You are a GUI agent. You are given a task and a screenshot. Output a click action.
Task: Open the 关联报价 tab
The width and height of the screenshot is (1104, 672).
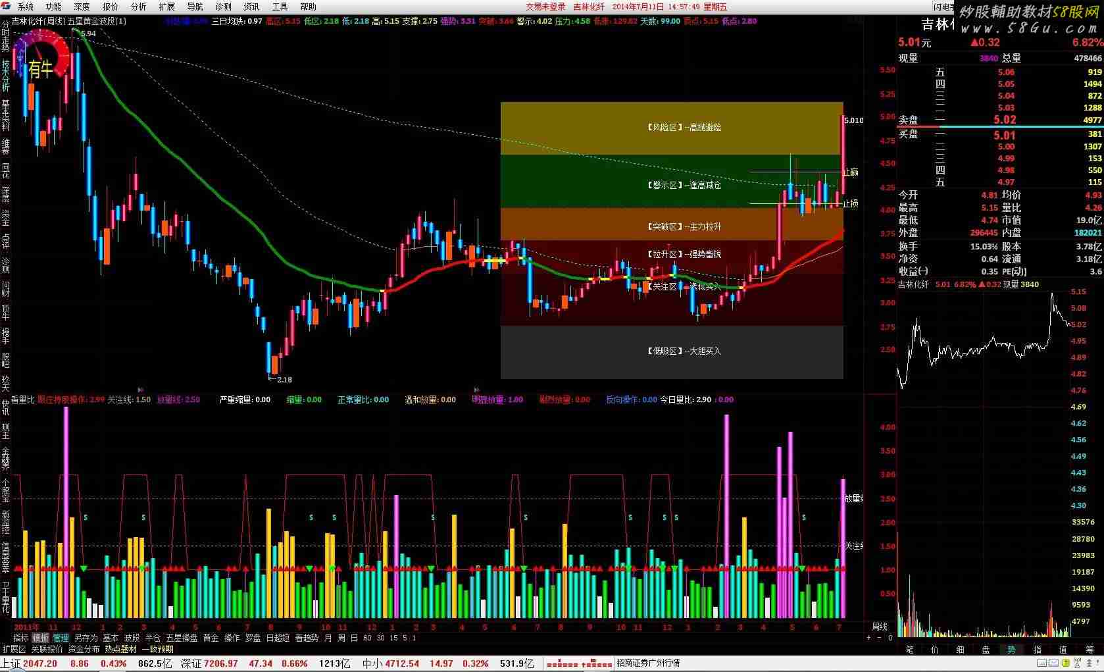(47, 649)
